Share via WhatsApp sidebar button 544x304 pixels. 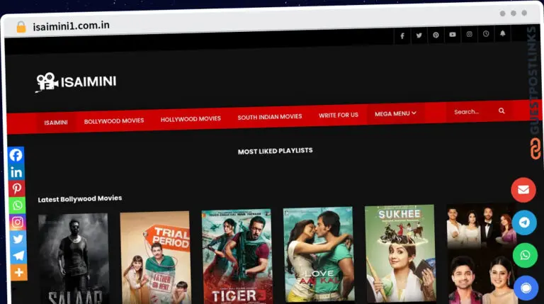tap(17, 206)
